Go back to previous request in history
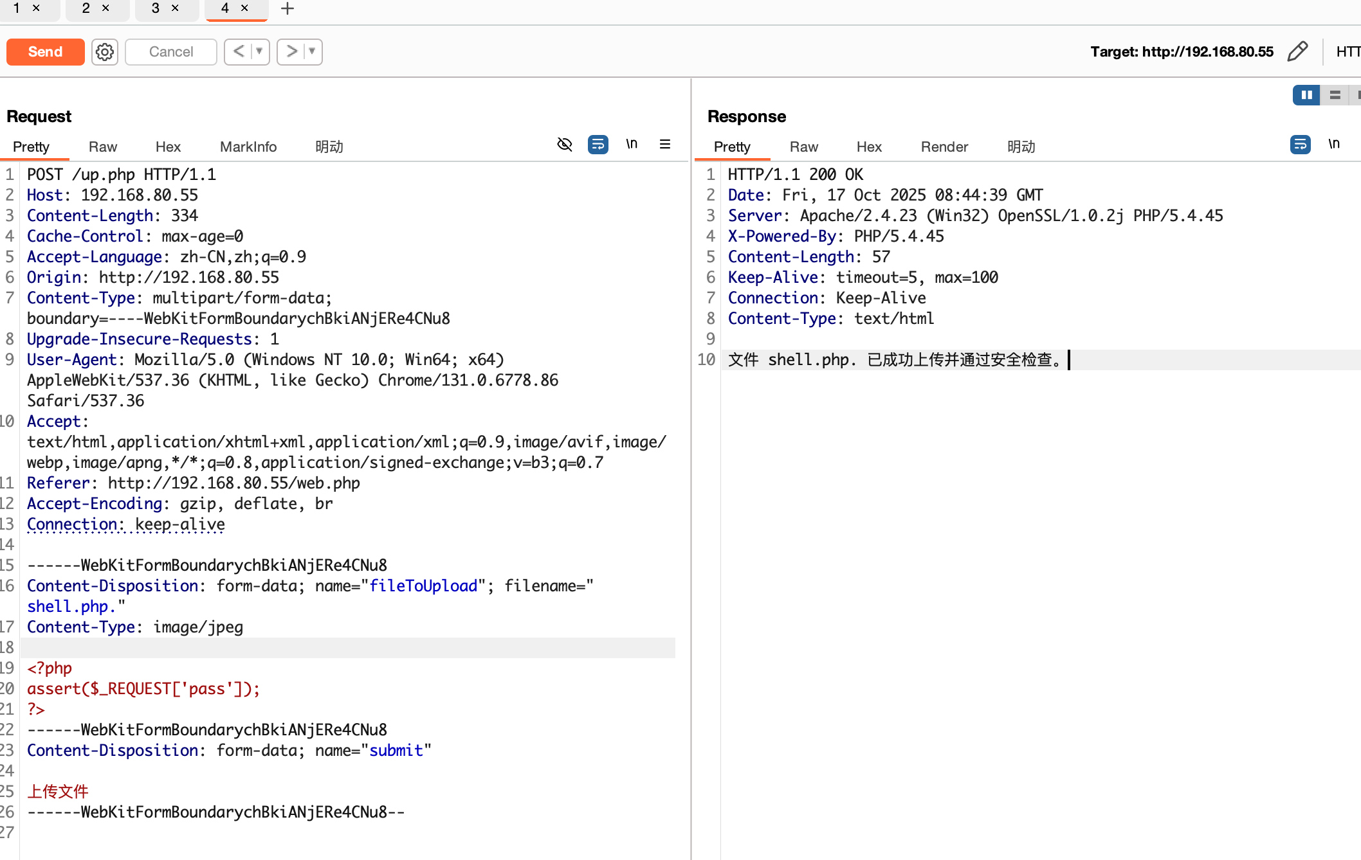Screen dimensions: 1361x860 (x=239, y=51)
